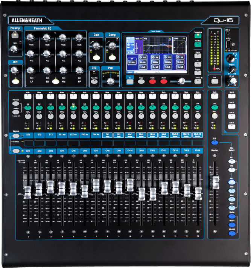Screen dimensions: 251x268
Task: Select channel CH12 with its Sel button
Action: (152, 108)
